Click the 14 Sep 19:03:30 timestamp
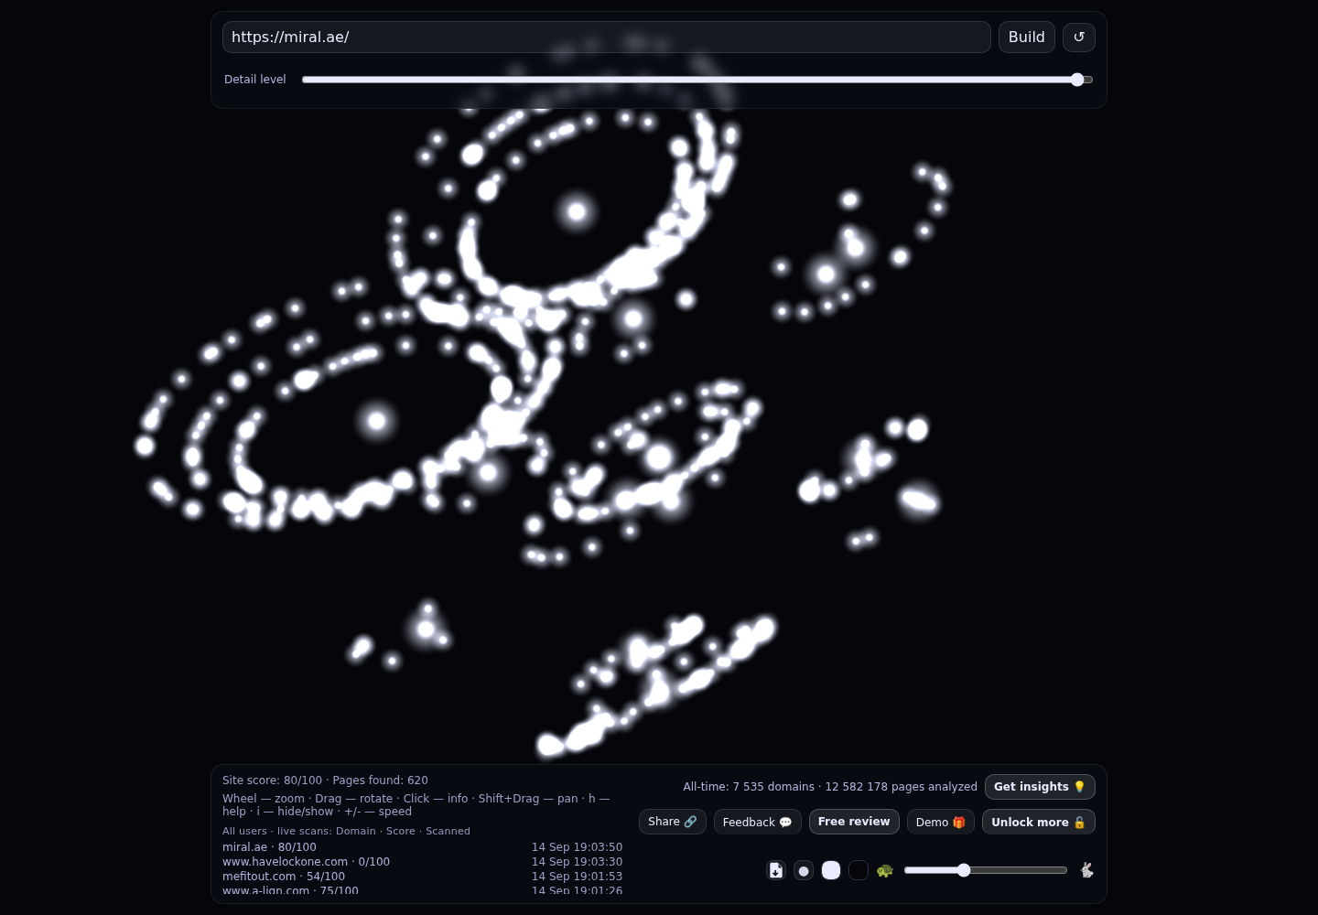This screenshot has height=915, width=1318. click(577, 862)
